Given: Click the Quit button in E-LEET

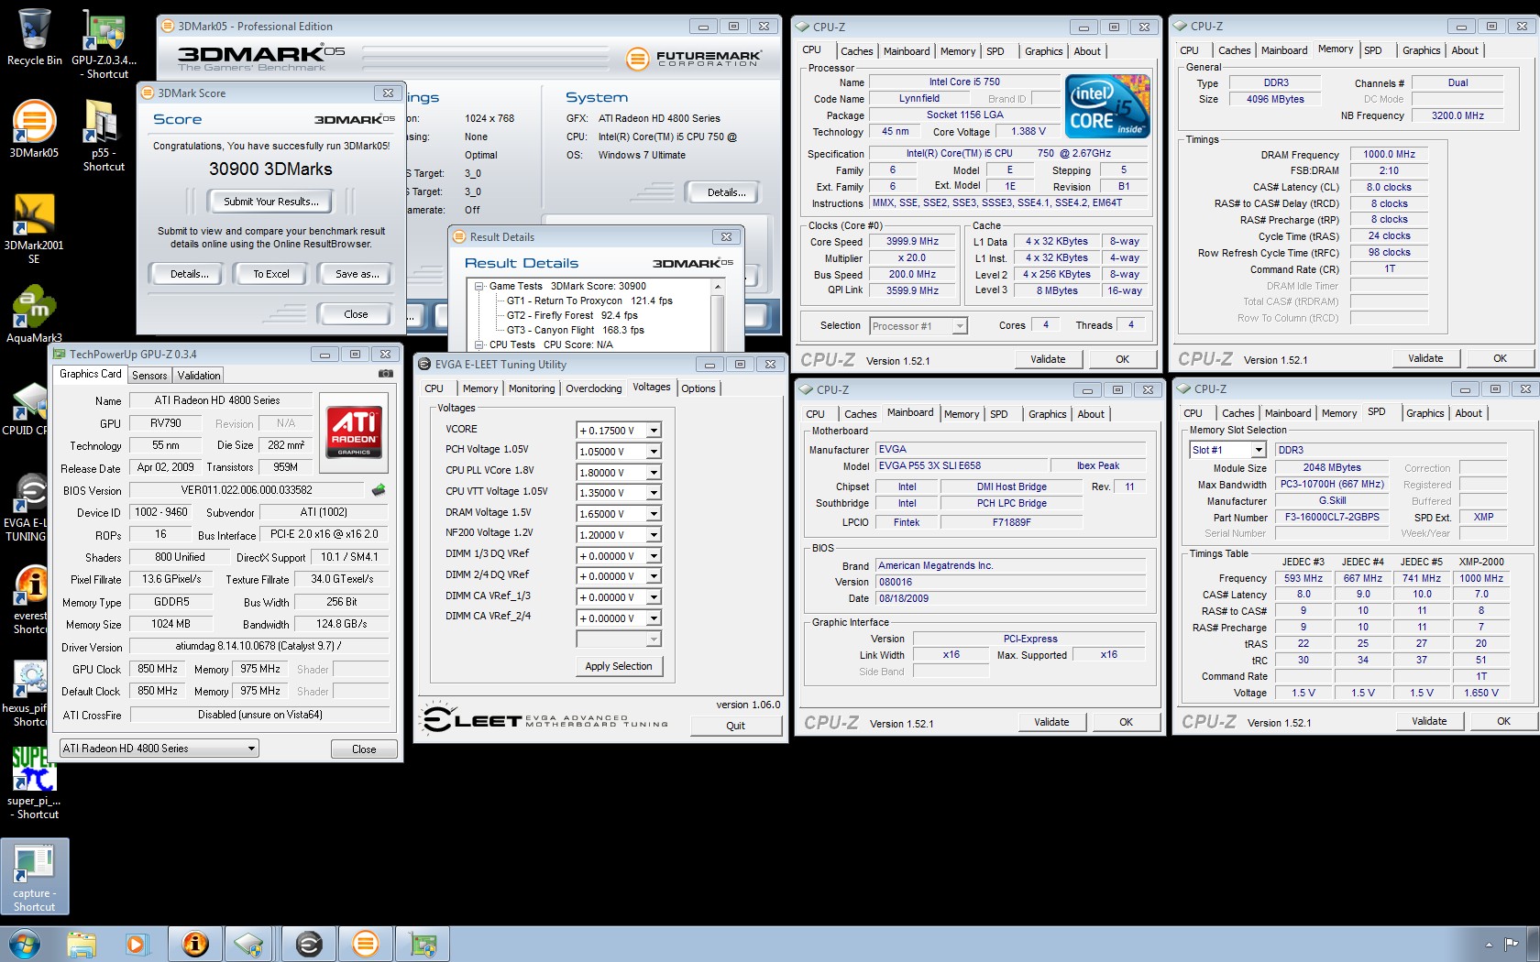Looking at the screenshot, I should [x=735, y=726].
